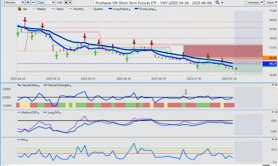The image size is (278, 166).
Task: Open the 3 Months time range dropdown
Action: coord(13,3)
